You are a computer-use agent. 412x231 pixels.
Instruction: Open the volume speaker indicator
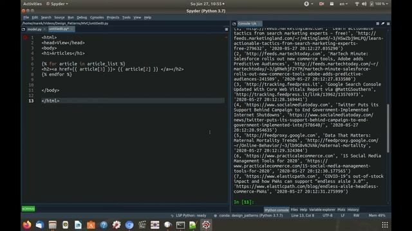[364, 4]
